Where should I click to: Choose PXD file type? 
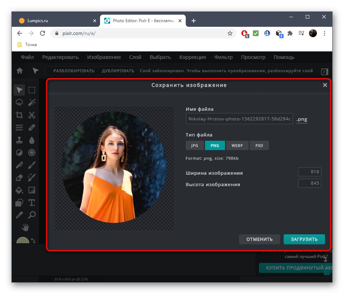259,145
